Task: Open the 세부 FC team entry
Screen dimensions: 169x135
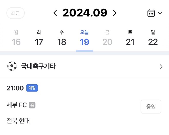Action: coord(17,105)
